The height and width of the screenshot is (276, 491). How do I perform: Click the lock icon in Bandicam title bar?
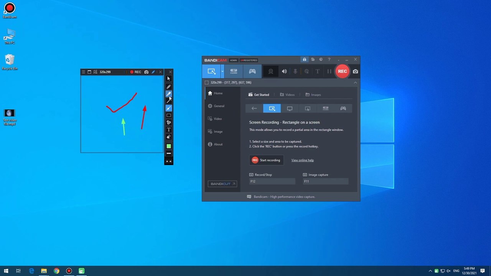point(304,59)
